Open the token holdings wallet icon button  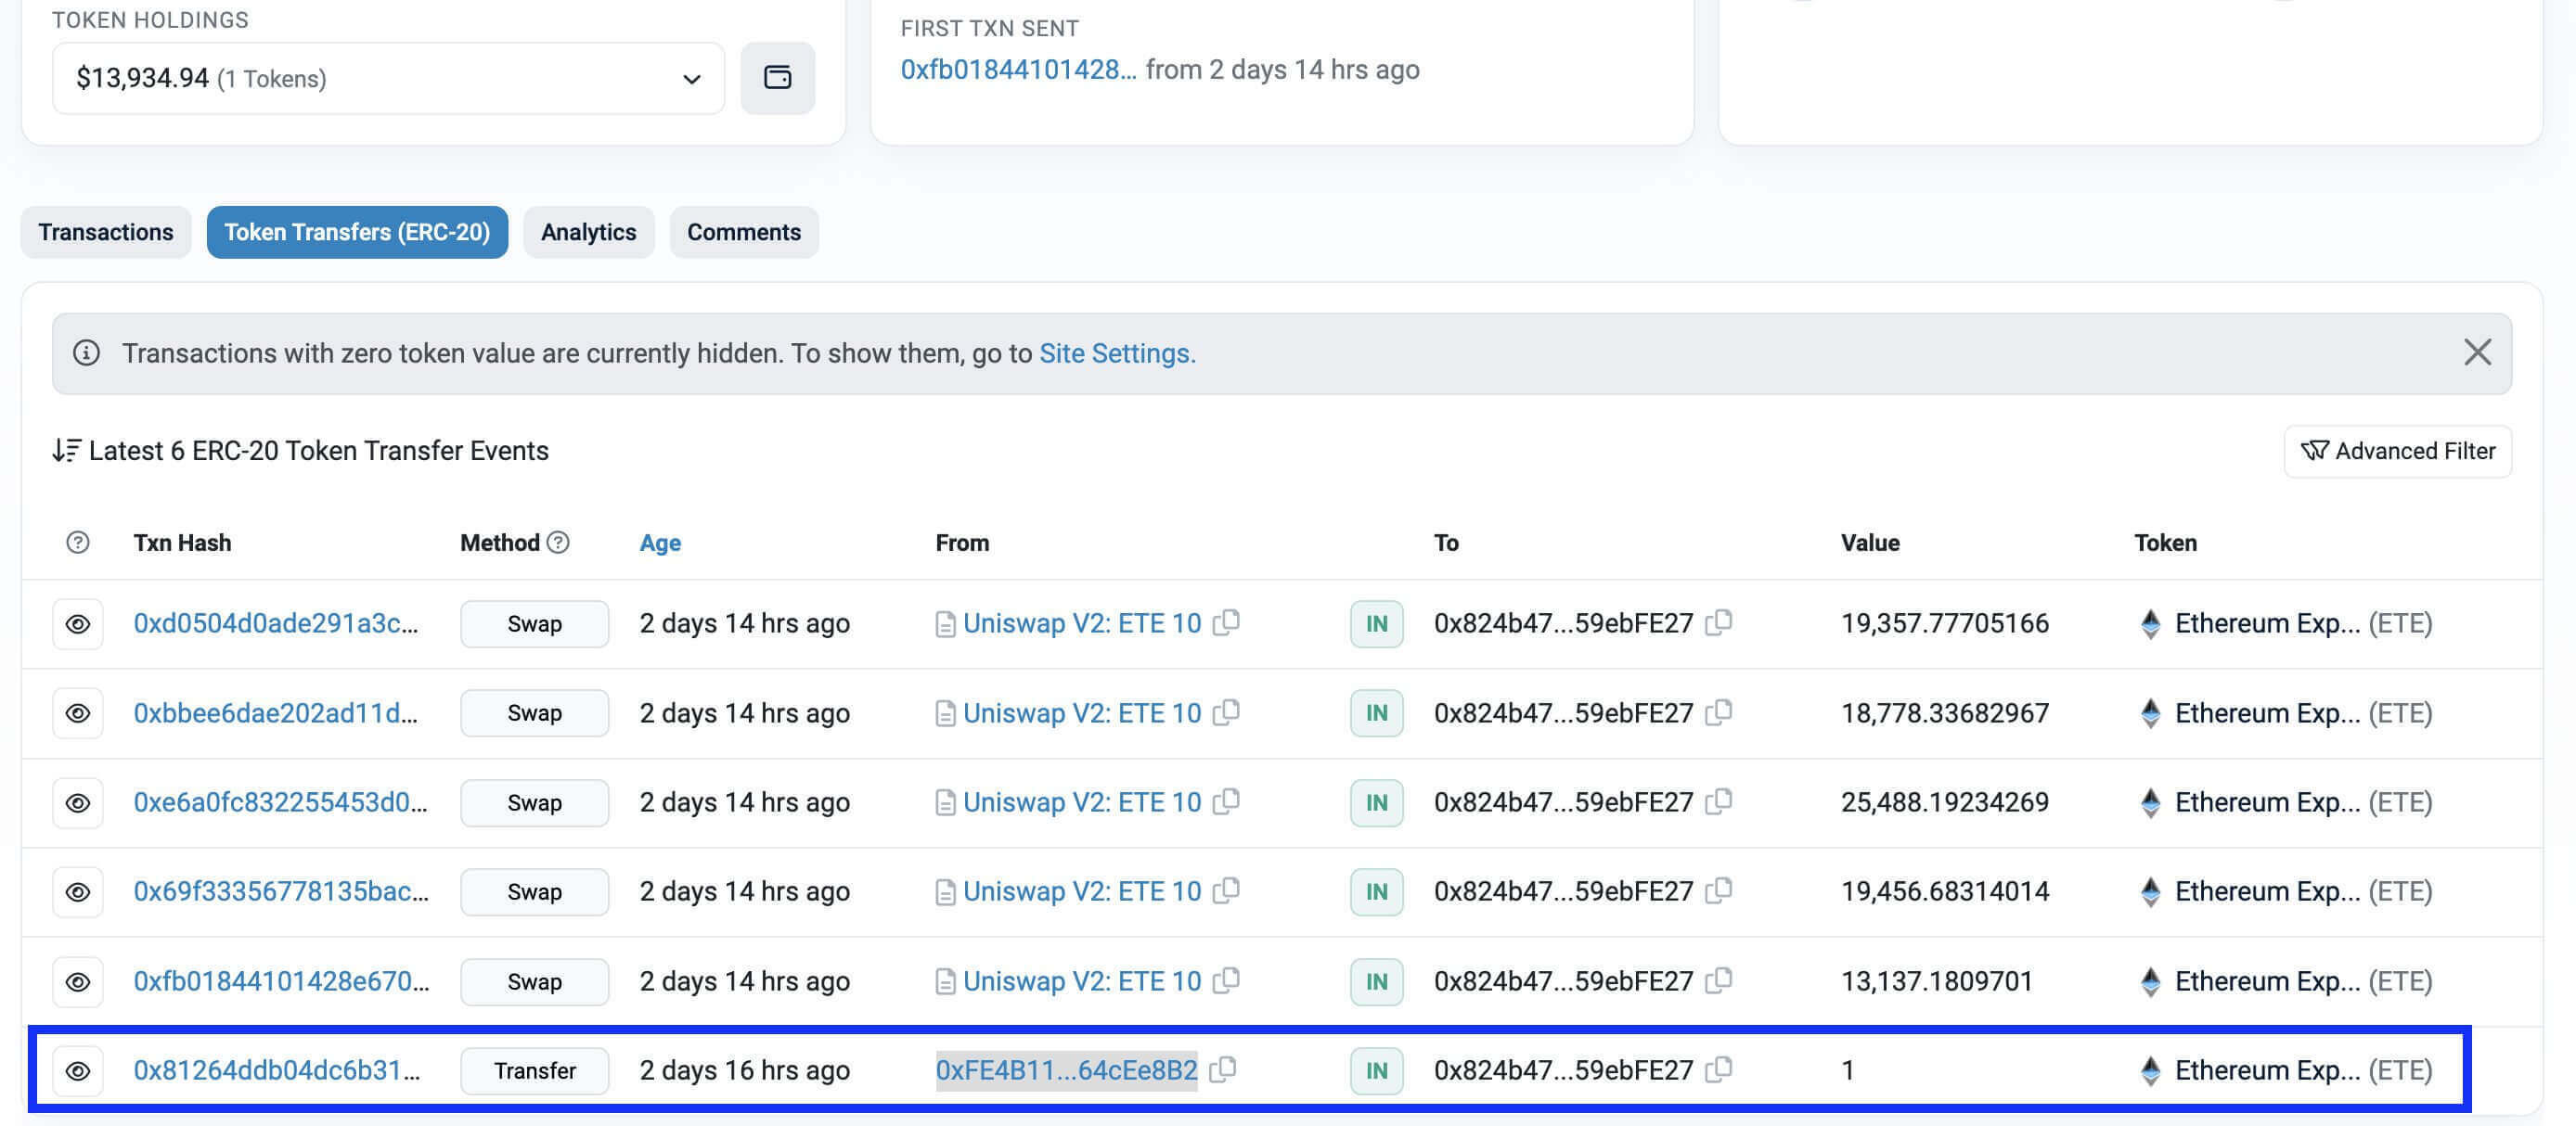(777, 78)
